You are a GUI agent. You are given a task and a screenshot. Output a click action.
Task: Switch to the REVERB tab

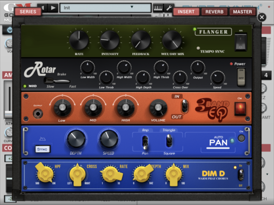point(214,12)
